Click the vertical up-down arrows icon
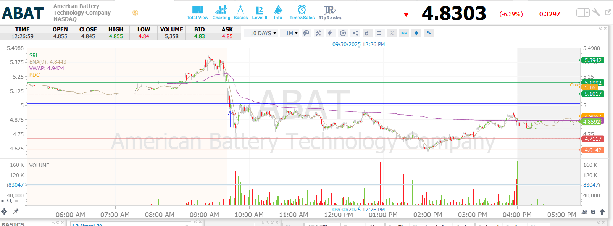This screenshot has height=226, width=613. click(x=416, y=33)
